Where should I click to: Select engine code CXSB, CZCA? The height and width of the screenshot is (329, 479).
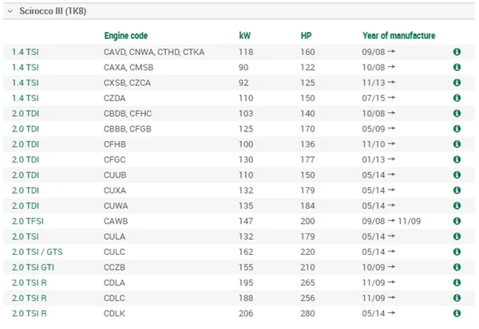pyautogui.click(x=127, y=83)
